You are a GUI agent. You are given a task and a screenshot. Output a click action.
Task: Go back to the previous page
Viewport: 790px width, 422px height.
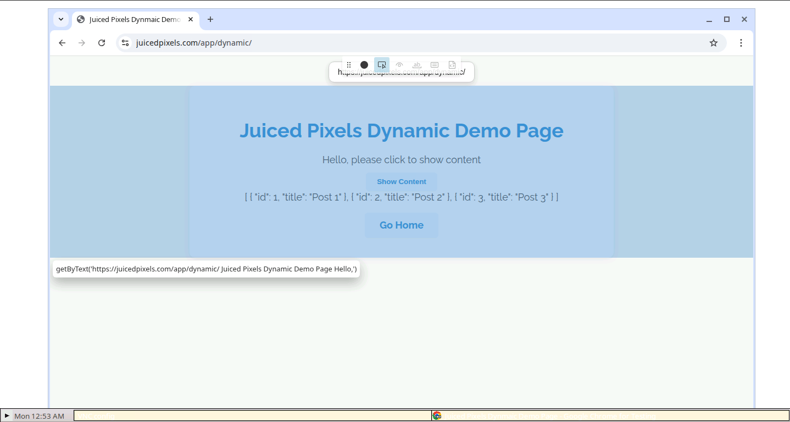click(62, 43)
